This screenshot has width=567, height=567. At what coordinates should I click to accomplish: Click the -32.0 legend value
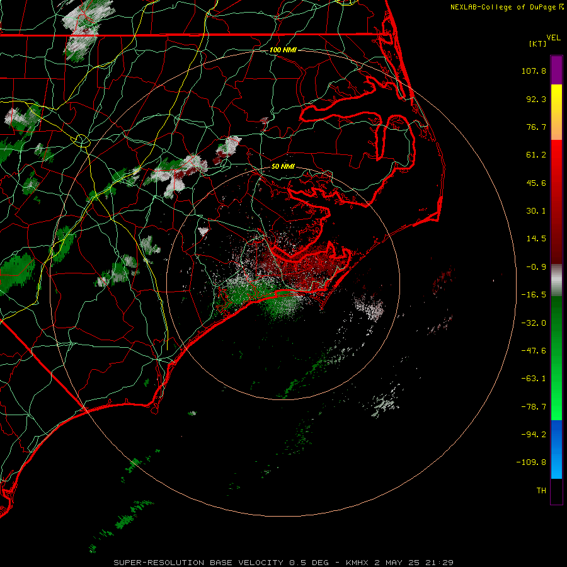pos(534,323)
